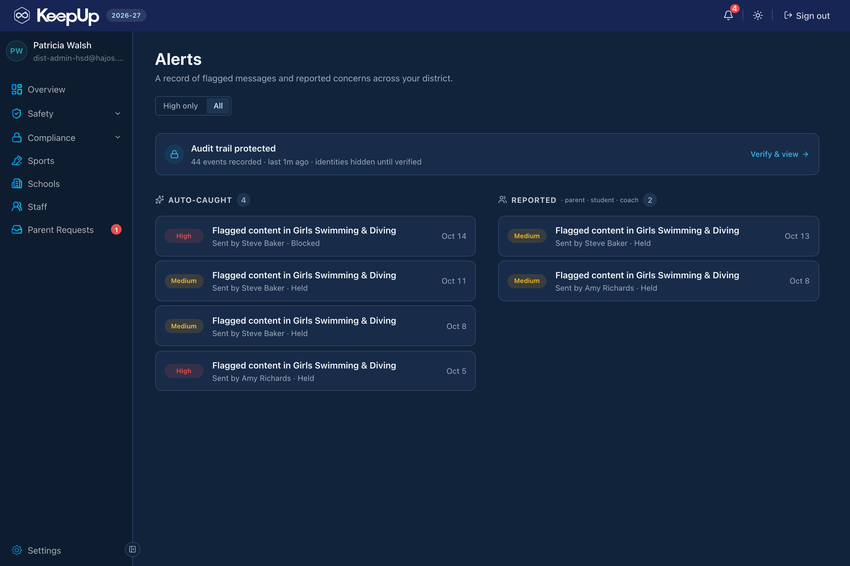Open reported Oct 8 Amy Richards alert
The height and width of the screenshot is (566, 850).
tap(658, 281)
